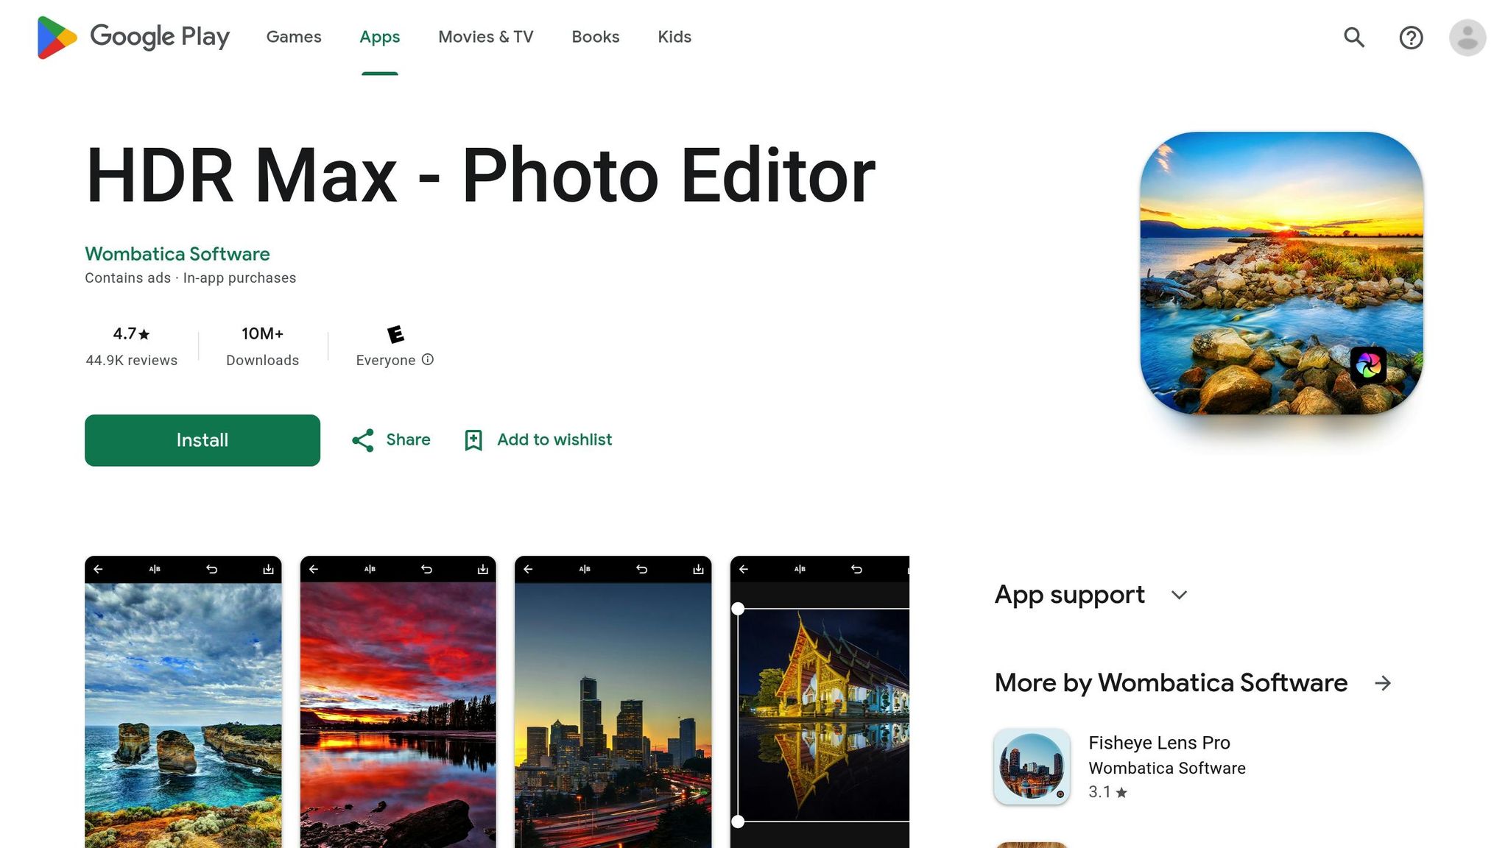The image size is (1508, 848).
Task: Open the golden temple crop screenshot
Action: pyautogui.click(x=820, y=702)
